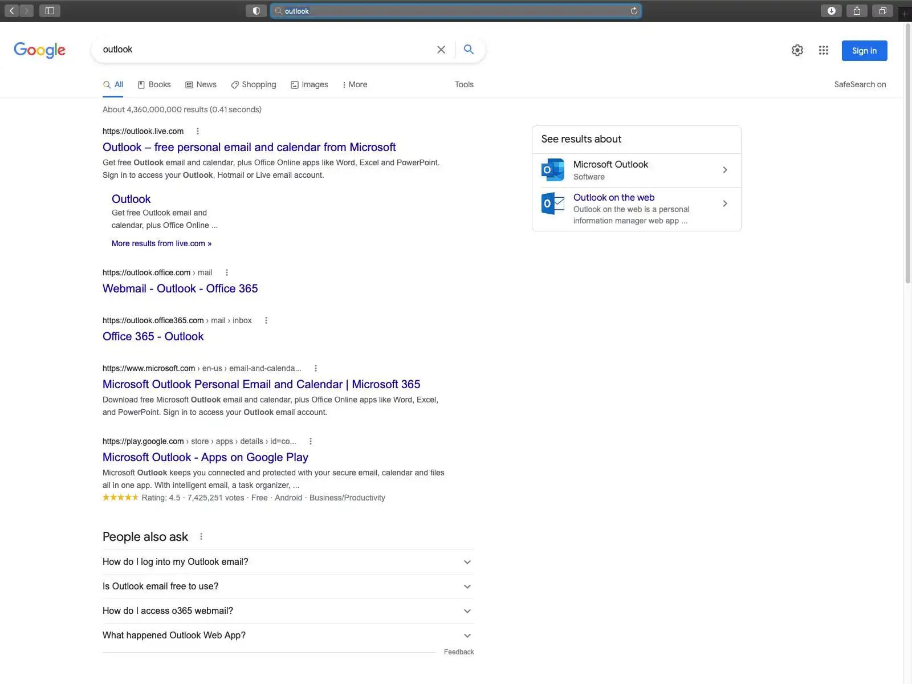Add a new Safari tab
Screen dimensions: 912x684
click(905, 14)
